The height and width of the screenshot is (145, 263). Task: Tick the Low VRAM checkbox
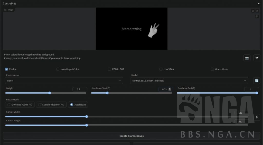(x=161, y=69)
